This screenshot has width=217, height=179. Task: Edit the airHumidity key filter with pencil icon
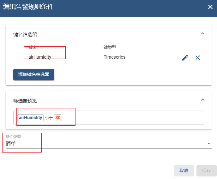click(x=185, y=58)
